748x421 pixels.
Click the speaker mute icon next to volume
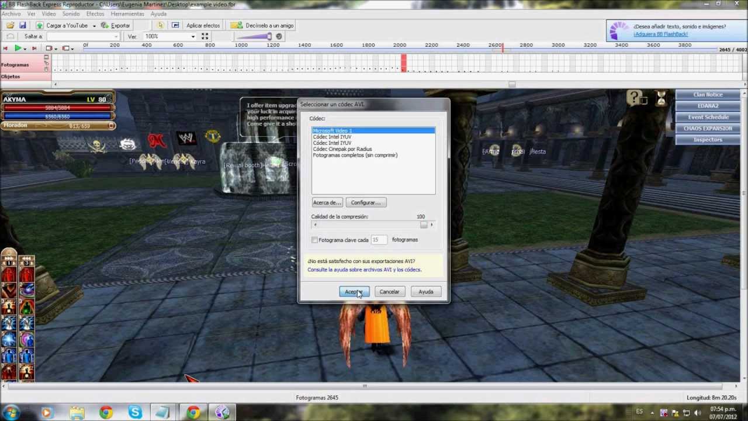[x=279, y=36]
